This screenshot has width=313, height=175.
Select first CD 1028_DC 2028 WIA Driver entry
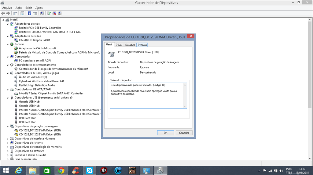click(40, 130)
